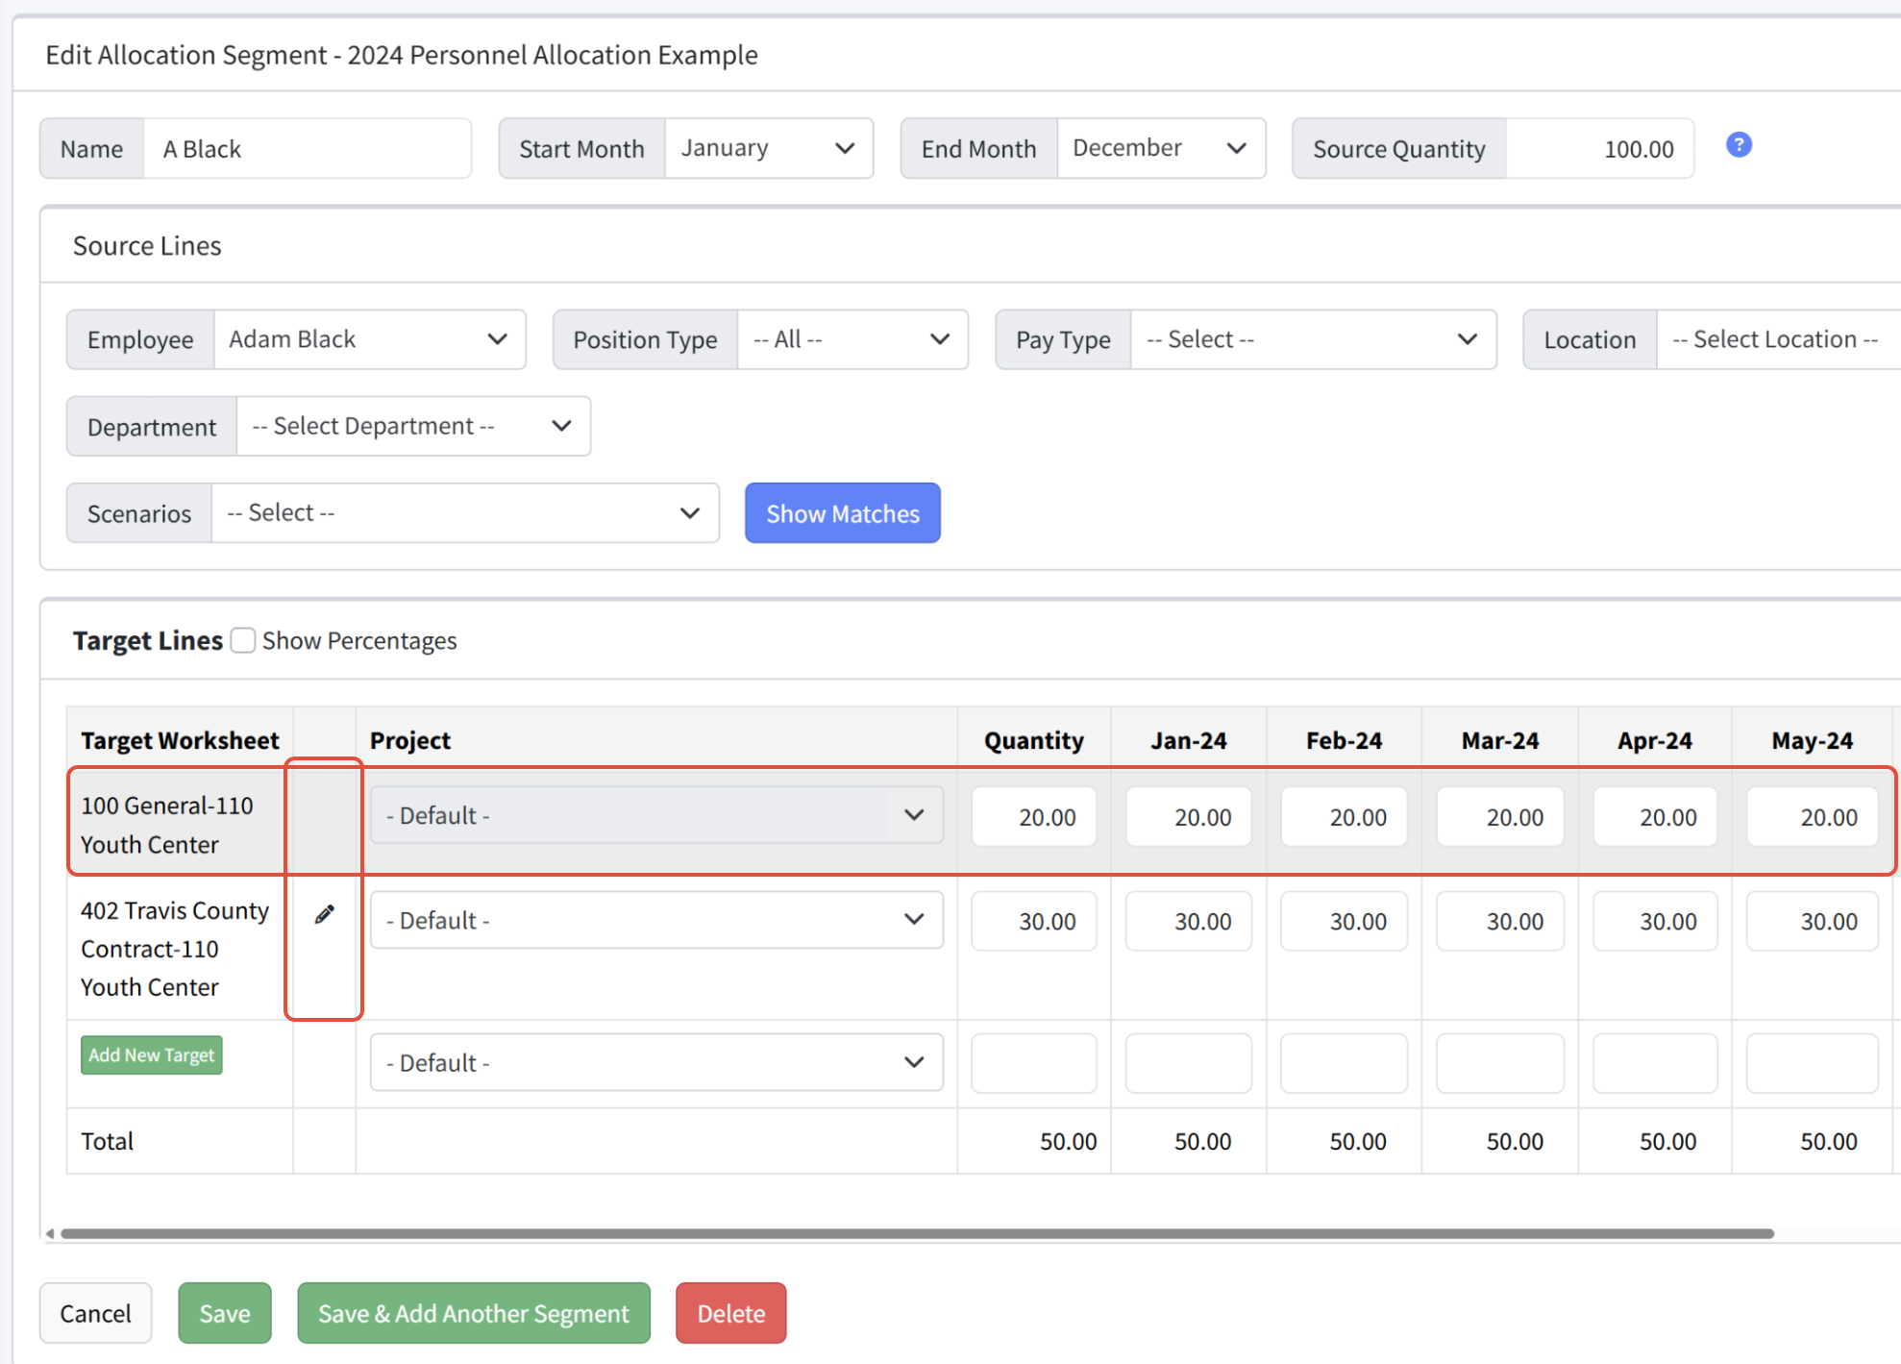Click the Show Matches button
The image size is (1901, 1364).
tap(842, 513)
